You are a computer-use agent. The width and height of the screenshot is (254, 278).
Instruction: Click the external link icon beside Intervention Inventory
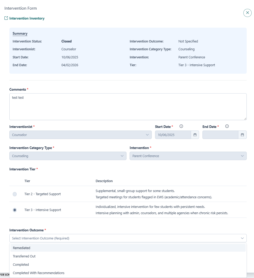point(6,18)
